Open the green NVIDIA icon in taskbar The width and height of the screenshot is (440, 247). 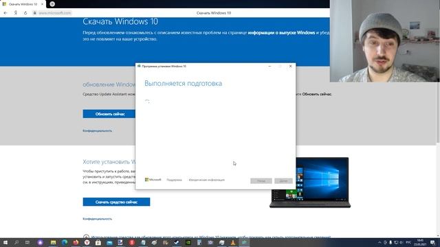coord(188,242)
